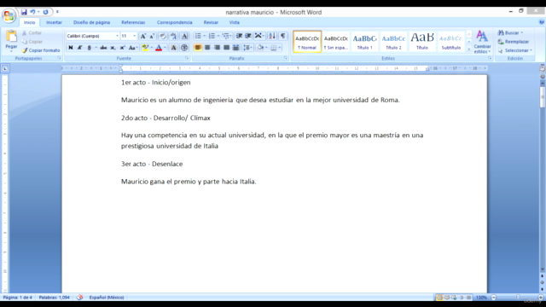
Task: Toggle bold formatting (N)
Action: 71,48
